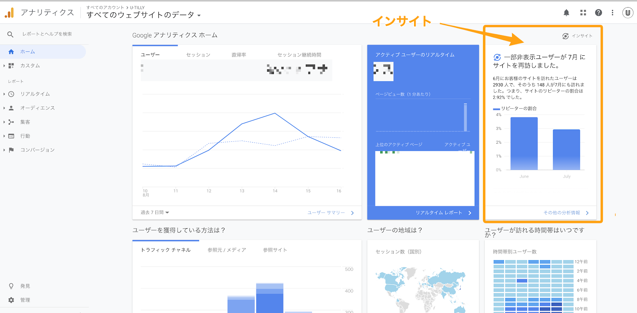Expand the オーディエンス section arrow

pos(4,108)
